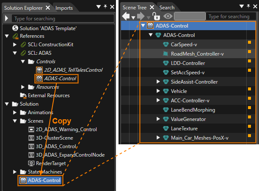The height and width of the screenshot is (191, 259).
Task: Close the Scene Tree tab
Action: 152,7
